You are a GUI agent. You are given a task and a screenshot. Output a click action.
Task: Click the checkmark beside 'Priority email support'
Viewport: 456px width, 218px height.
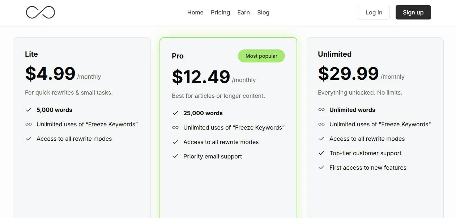pyautogui.click(x=175, y=156)
